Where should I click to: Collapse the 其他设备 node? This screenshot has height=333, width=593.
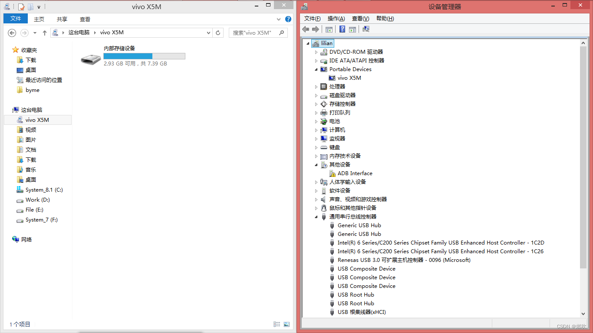[x=316, y=165]
